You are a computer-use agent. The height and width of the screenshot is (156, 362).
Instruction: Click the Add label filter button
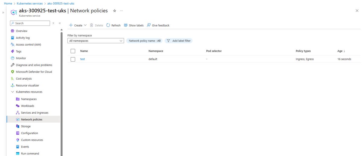(178, 41)
